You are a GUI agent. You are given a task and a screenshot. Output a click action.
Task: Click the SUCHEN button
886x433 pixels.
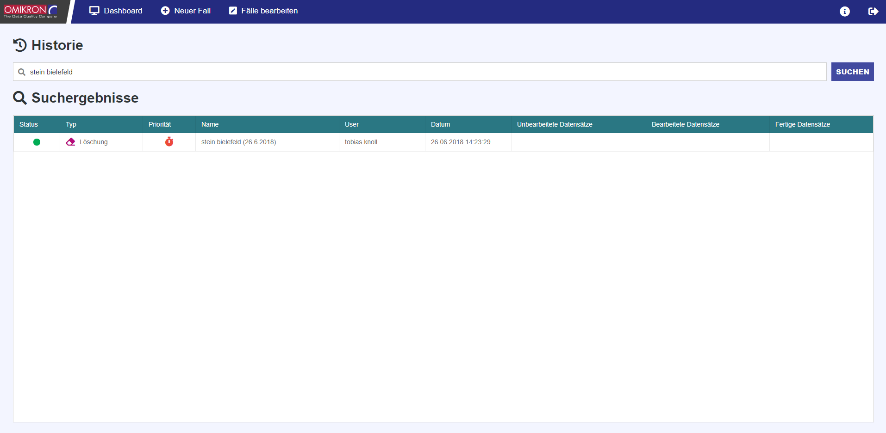[x=852, y=72]
